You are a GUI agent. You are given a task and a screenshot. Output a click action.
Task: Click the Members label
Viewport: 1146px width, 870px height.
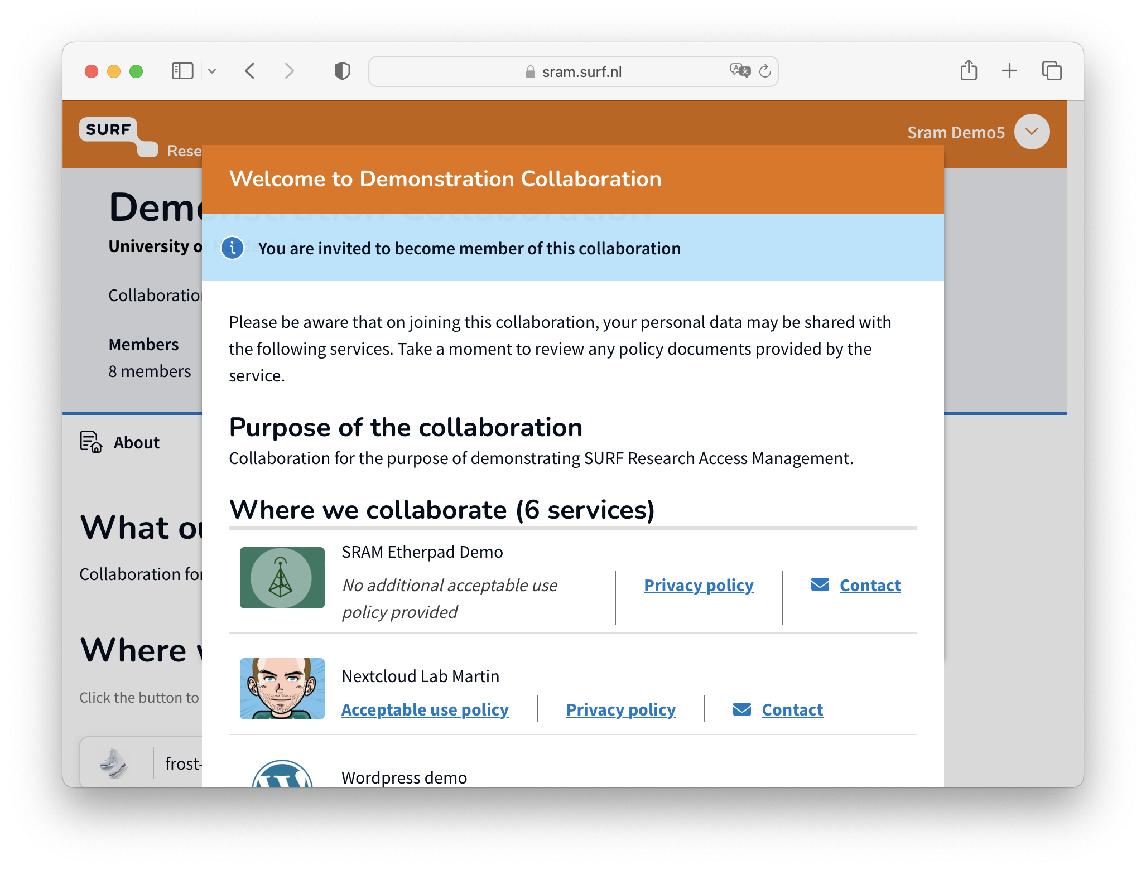143,344
